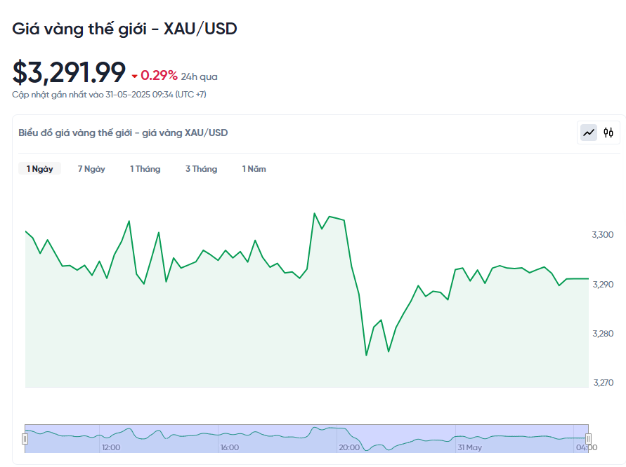Screen dimensions: 626x467
Task: Click the red down-arrow price change indicator
Action: [134, 76]
